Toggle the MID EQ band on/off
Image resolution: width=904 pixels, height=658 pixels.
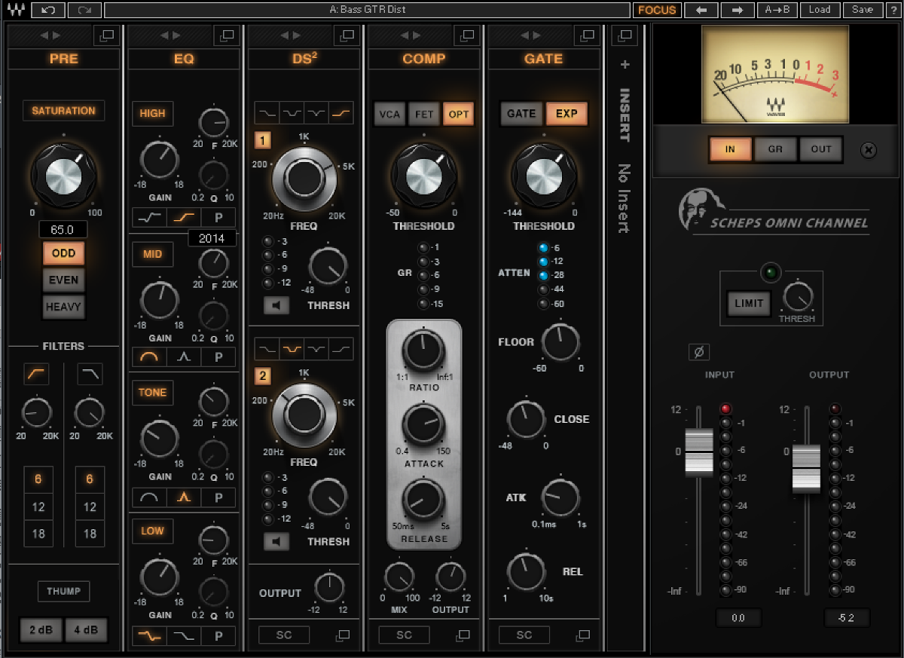tap(152, 254)
